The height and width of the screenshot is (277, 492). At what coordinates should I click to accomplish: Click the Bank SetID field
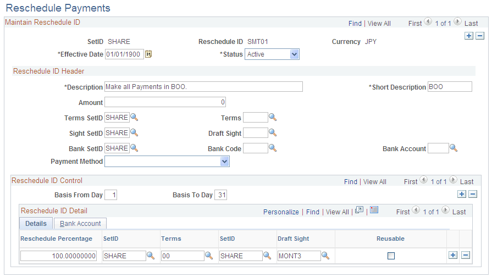tap(117, 148)
